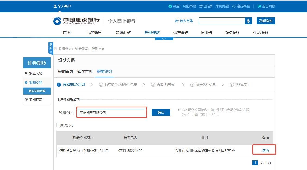Click the 功能搜索 button
The width and height of the screenshot is (307, 170).
(266, 21)
